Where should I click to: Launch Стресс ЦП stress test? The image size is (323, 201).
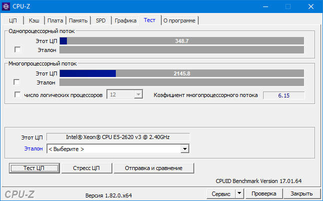[x=86, y=168]
